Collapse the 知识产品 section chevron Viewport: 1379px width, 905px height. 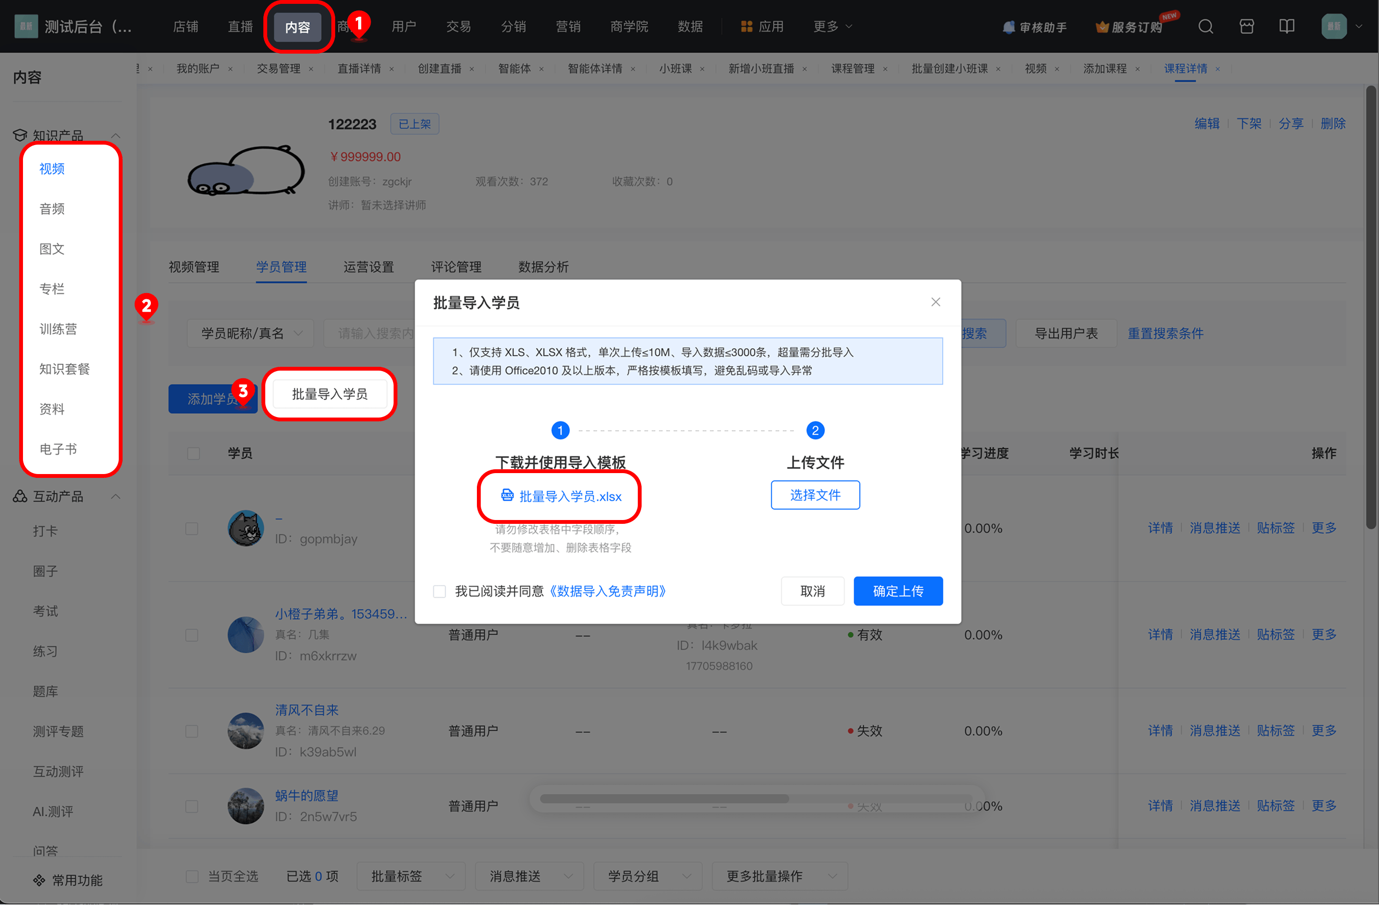(116, 136)
